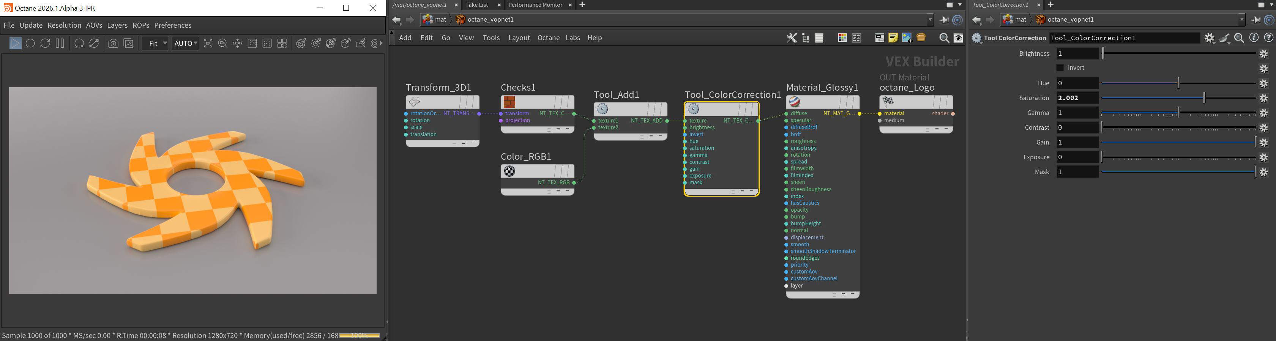Click the Saturation slider handle
Image resolution: width=1276 pixels, height=341 pixels.
click(x=1204, y=98)
